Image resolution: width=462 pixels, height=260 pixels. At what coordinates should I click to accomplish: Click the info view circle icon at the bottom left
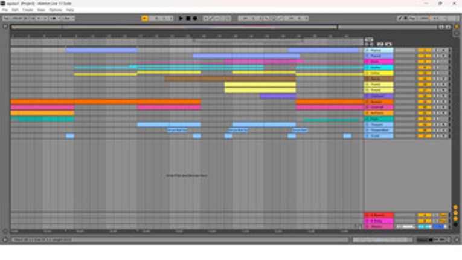point(5,239)
